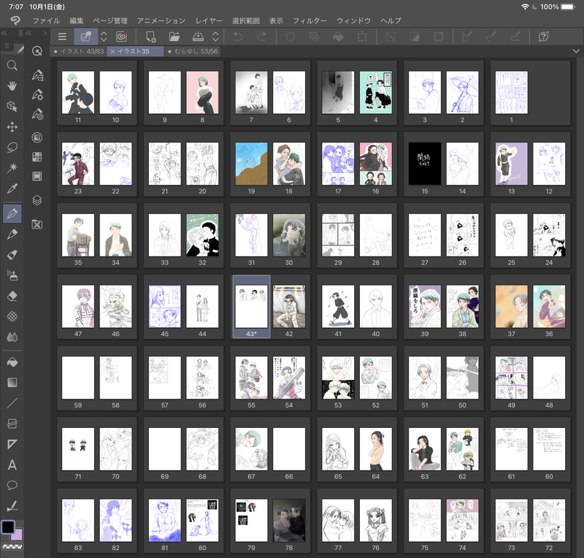
Task: Open Clip Studio Assets spiral icon
Action: [x=121, y=37]
